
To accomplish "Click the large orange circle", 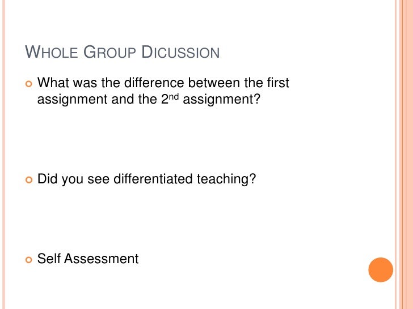I will coord(381,270).
